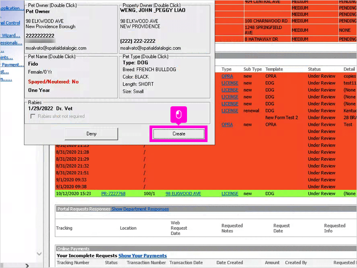Click the Status column header
Viewport: 357px width, 268px height.
coord(314,69)
